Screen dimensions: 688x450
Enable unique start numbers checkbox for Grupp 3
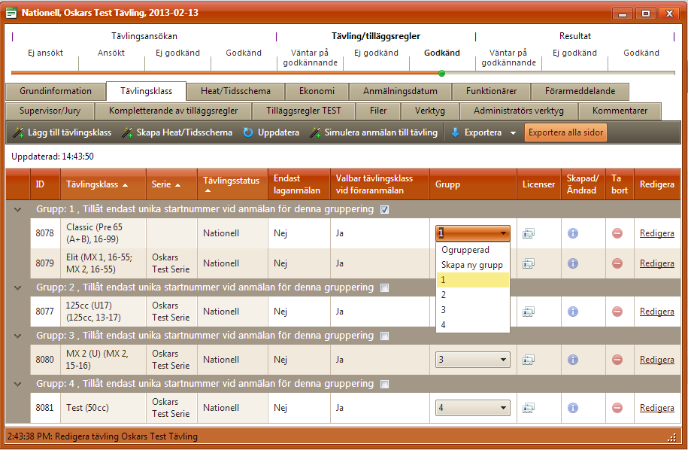[x=385, y=336]
